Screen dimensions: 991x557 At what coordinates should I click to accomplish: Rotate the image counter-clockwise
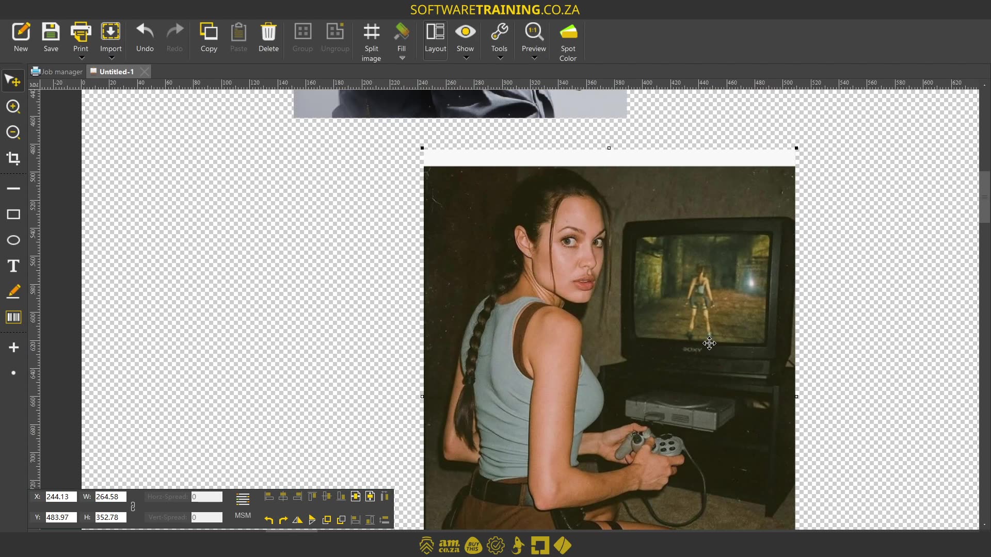(x=269, y=520)
